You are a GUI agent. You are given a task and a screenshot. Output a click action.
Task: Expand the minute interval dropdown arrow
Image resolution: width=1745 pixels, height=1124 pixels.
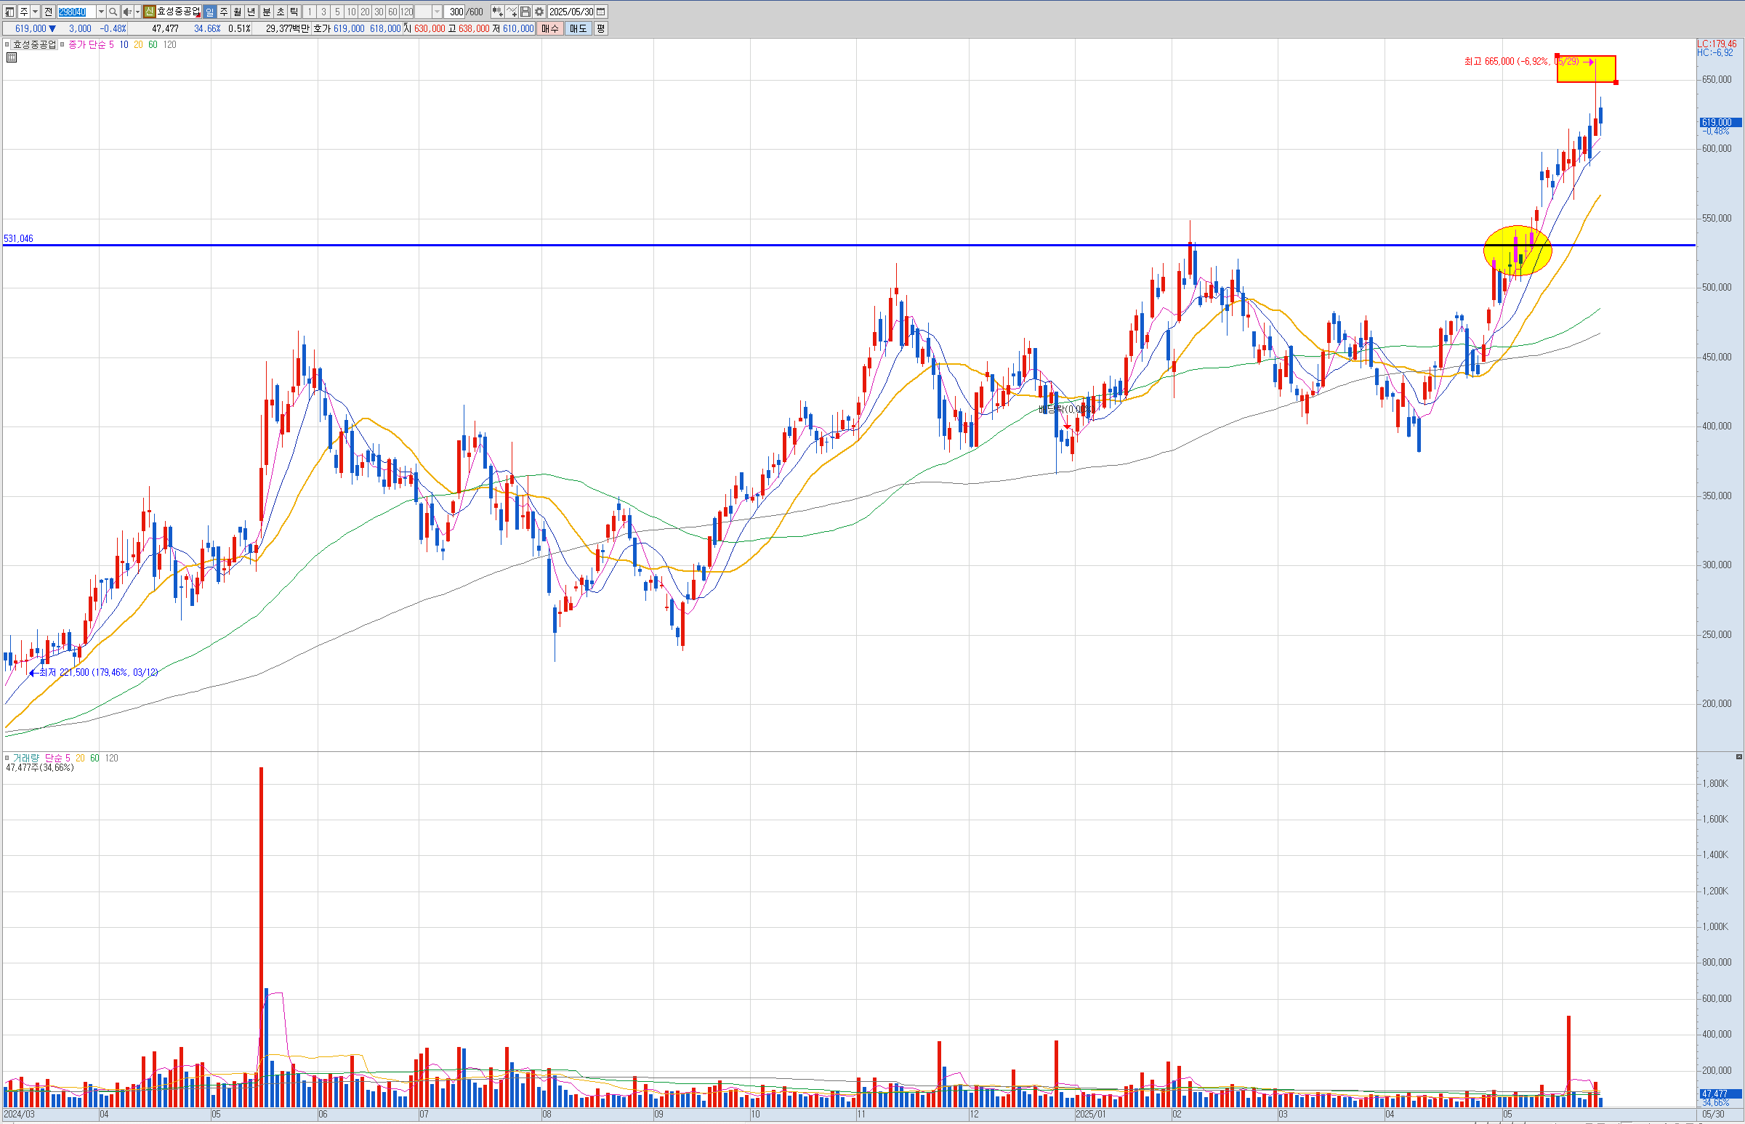tap(438, 12)
